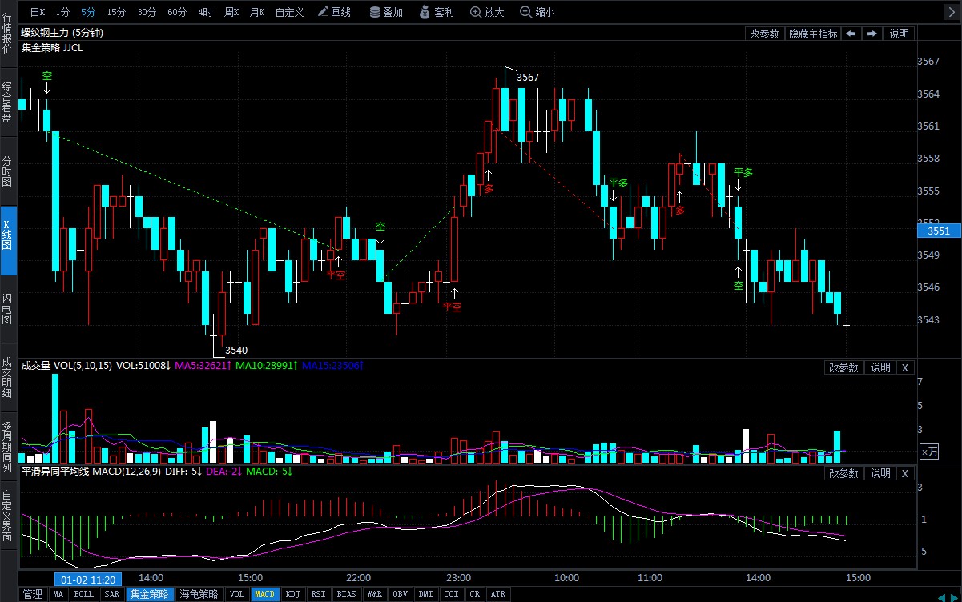Image resolution: width=962 pixels, height=602 pixels.
Task: Click 改参数 in the volume panel
Action: [x=843, y=367]
